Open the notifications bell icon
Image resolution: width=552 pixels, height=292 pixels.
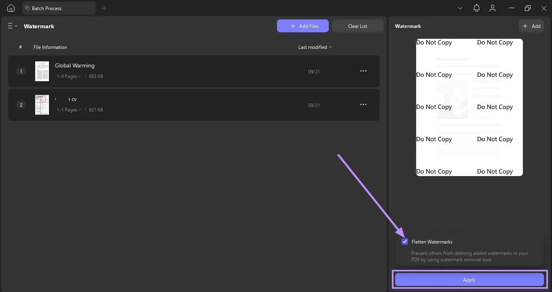(x=476, y=8)
